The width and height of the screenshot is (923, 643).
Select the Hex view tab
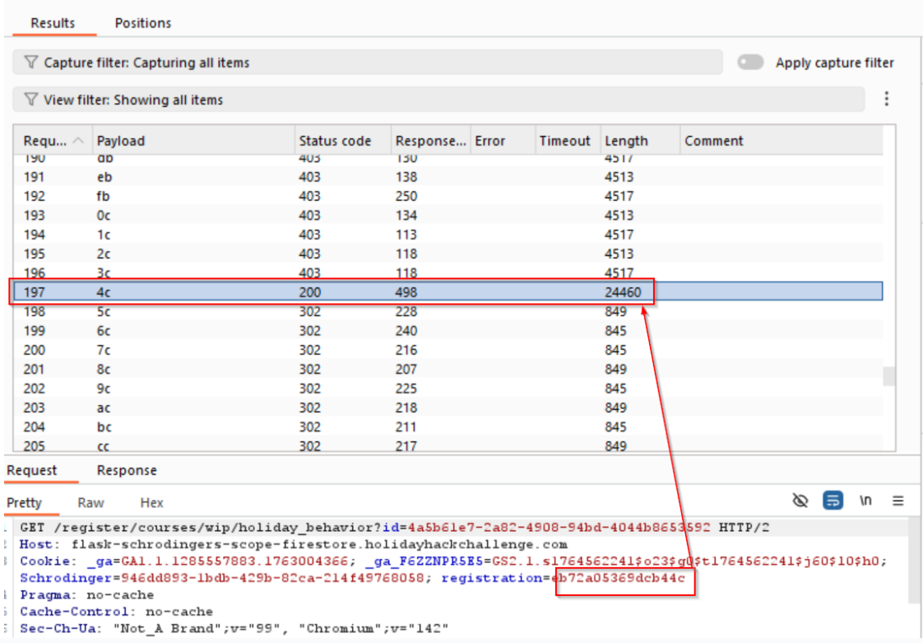[x=151, y=502]
